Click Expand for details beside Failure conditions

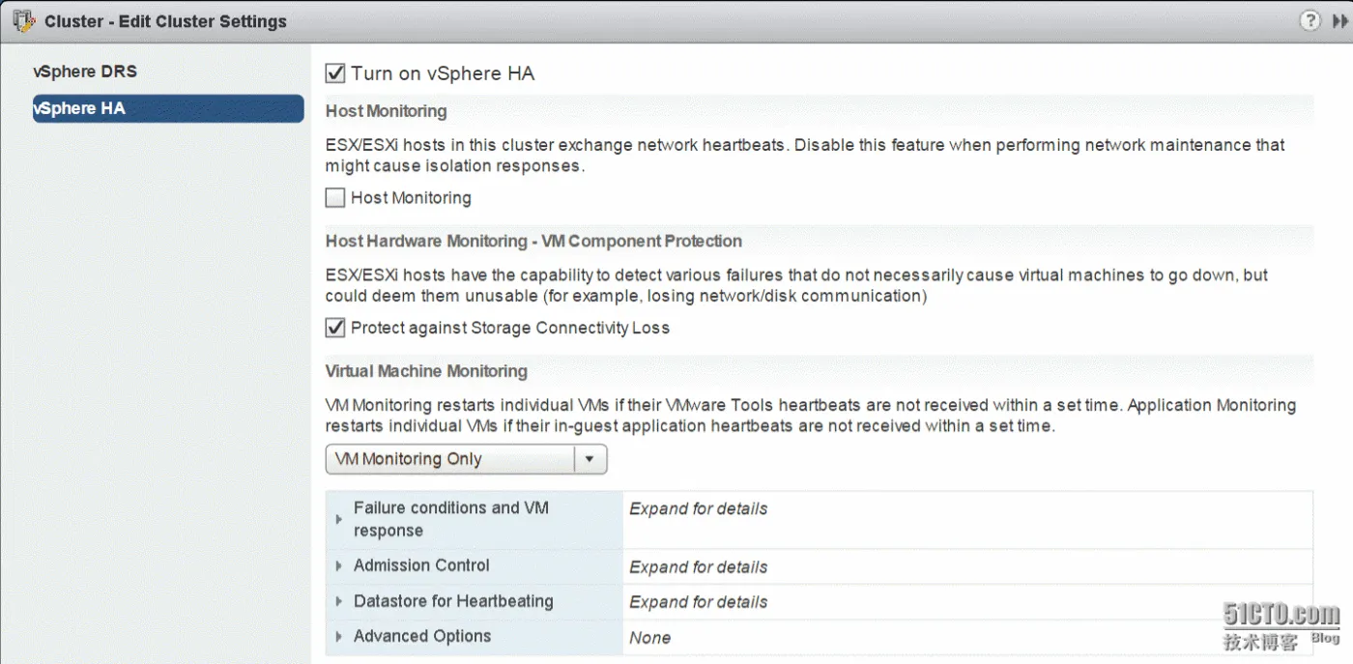point(698,509)
